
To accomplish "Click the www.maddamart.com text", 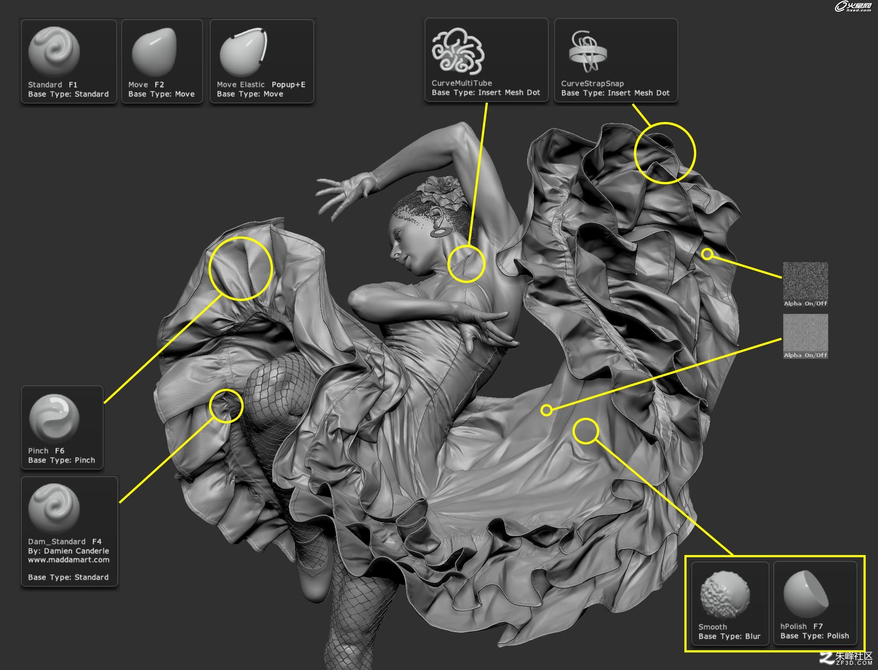I will [x=69, y=560].
